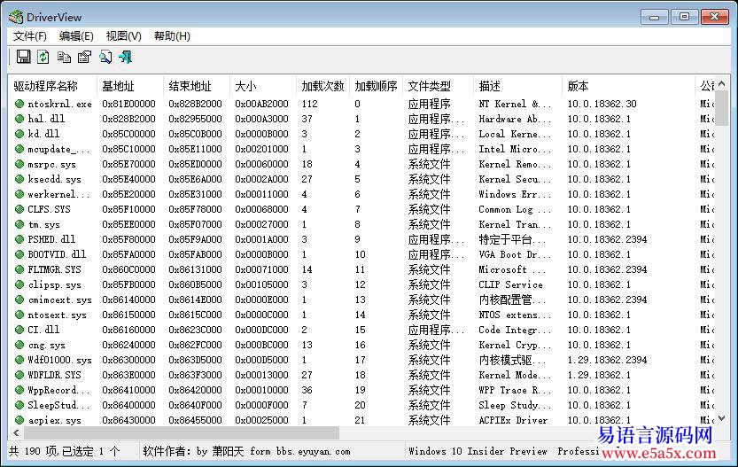Click the green icon beside tm.sys
This screenshot has height=467, width=738.
pos(19,224)
